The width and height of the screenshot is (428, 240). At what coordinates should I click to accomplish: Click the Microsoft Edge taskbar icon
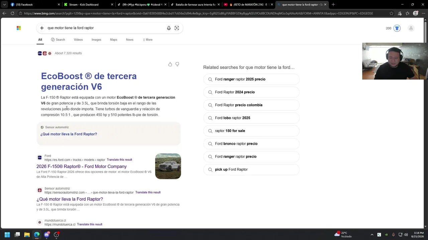click(x=37, y=235)
